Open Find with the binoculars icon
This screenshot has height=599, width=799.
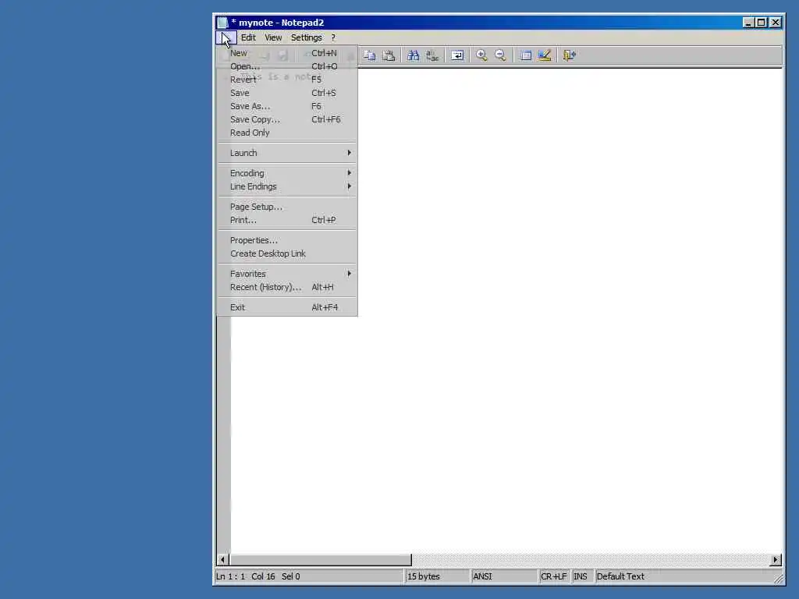(414, 55)
